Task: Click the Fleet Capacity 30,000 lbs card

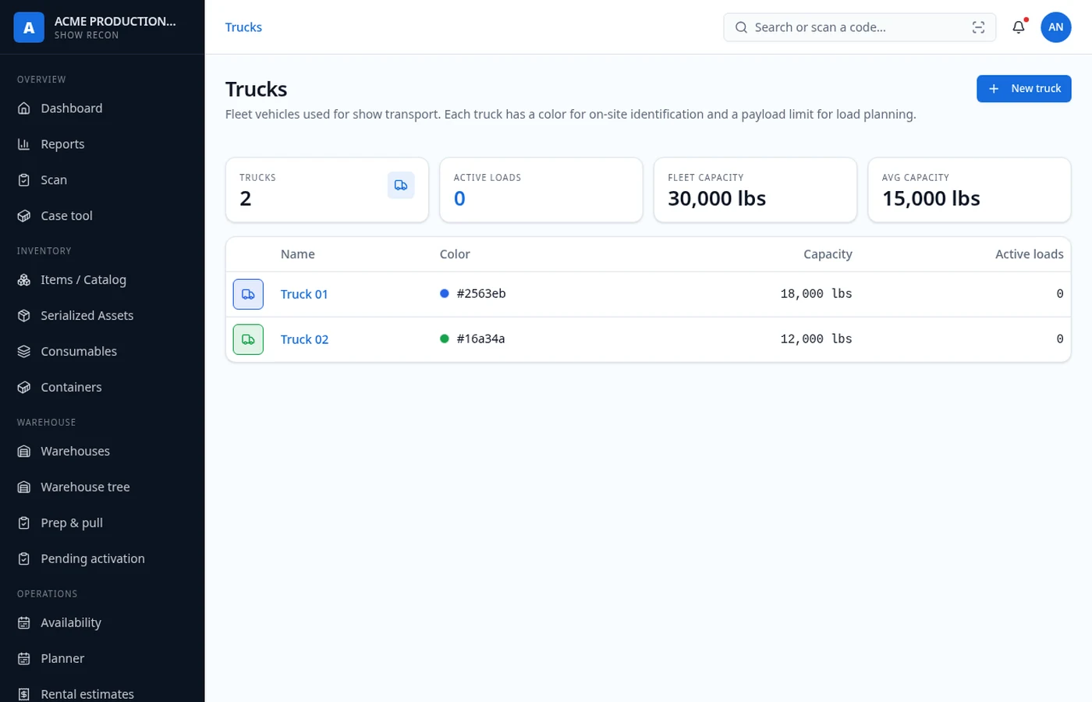Action: pos(755,190)
